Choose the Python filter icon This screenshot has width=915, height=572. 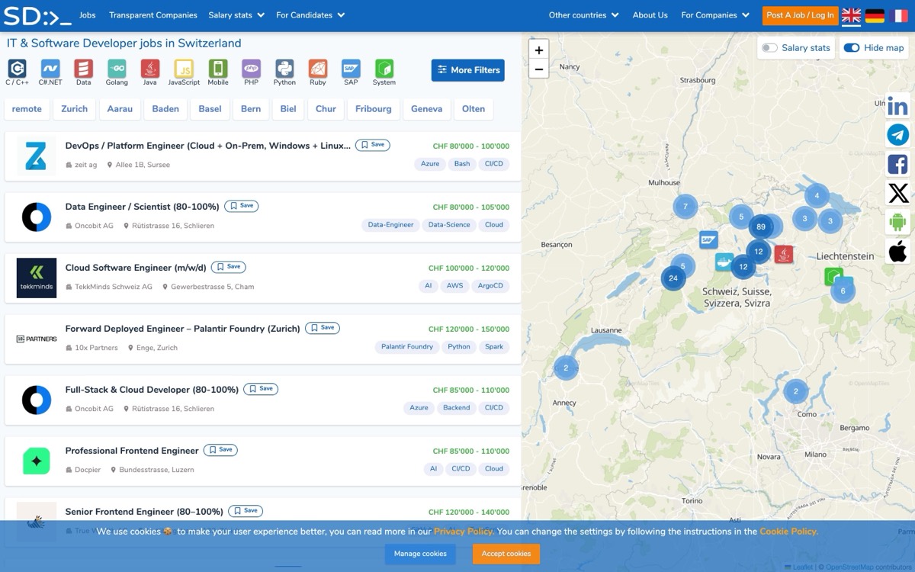click(x=284, y=69)
